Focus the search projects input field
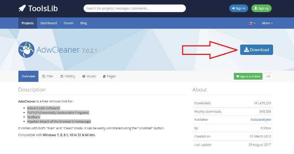294x154 pixels. pyautogui.click(x=135, y=8)
